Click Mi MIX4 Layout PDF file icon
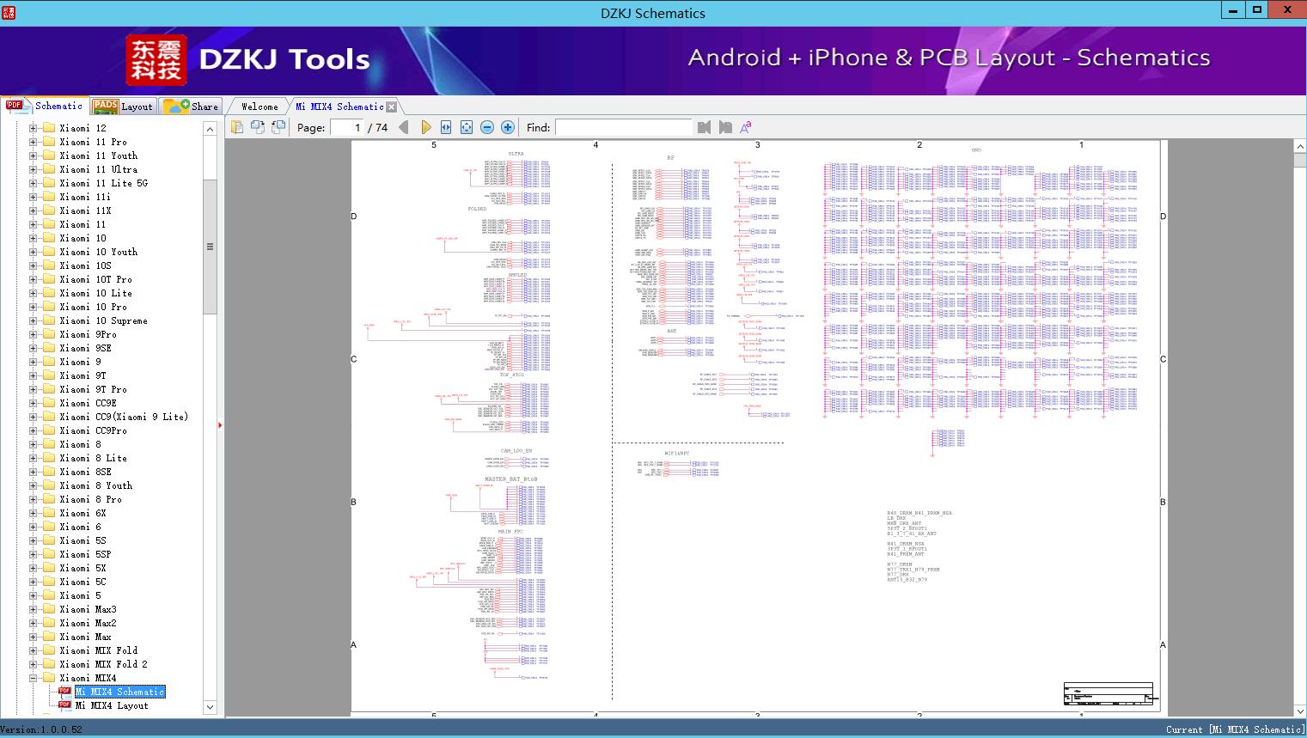1307x738 pixels. click(x=64, y=705)
